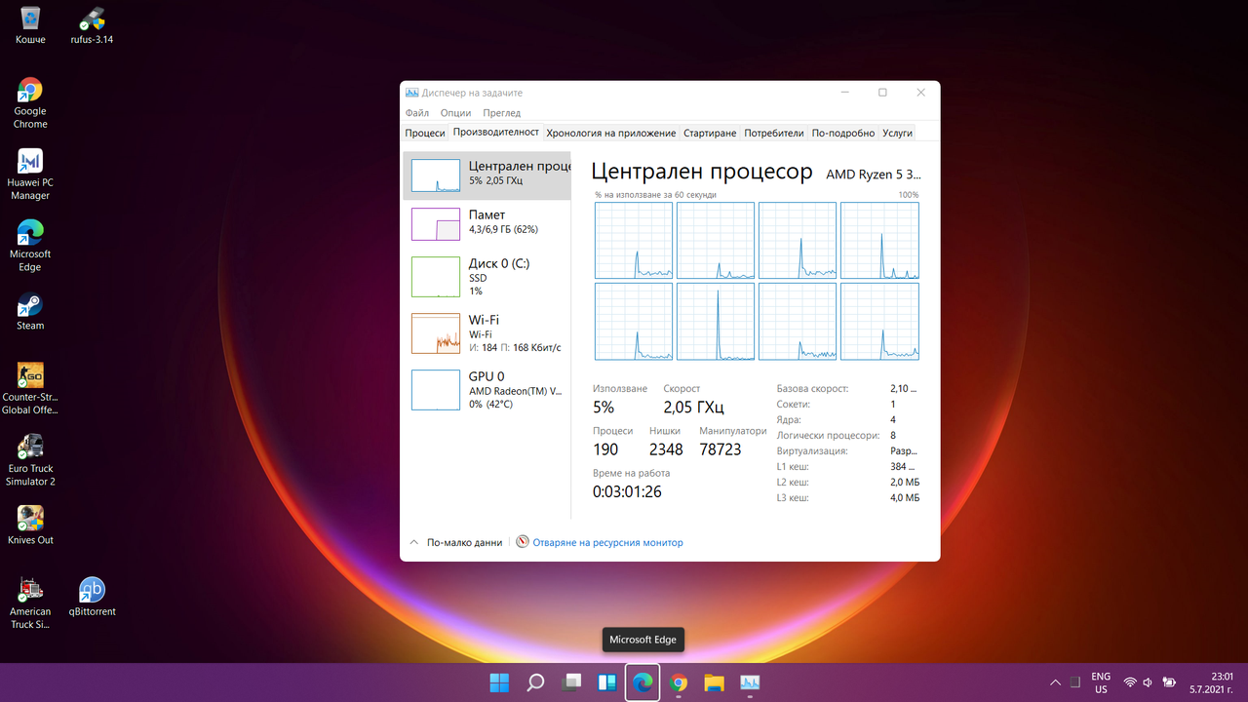Click the volume speaker tray icon
1248x702 pixels.
coord(1148,682)
